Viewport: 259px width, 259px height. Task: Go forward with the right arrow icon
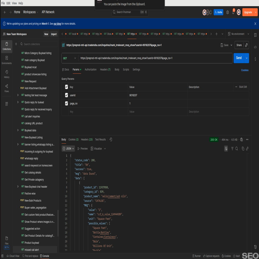10,12
